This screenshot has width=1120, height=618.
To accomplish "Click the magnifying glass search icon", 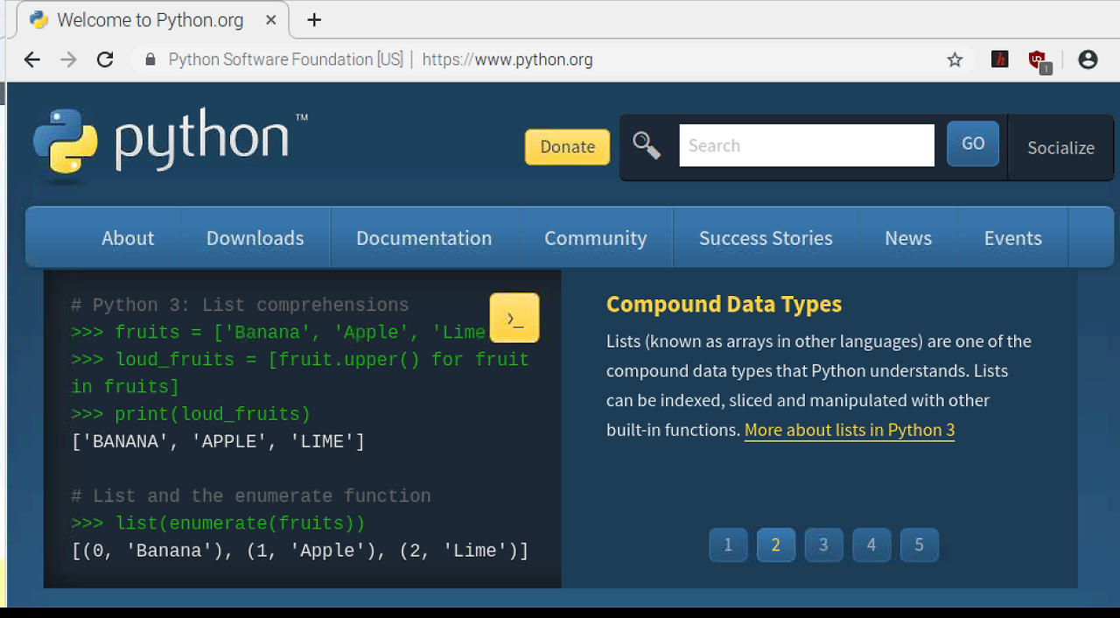I will 647,145.
